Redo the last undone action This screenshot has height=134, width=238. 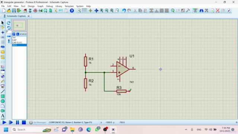[x=129, y=10]
